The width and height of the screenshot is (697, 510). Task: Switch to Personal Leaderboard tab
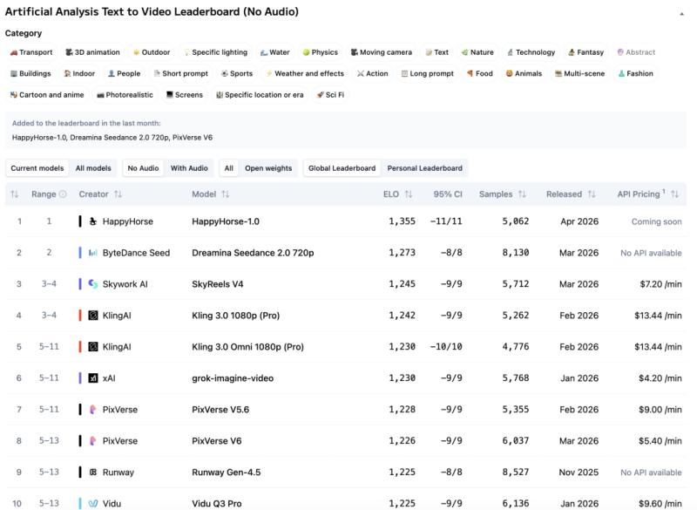[x=426, y=168]
